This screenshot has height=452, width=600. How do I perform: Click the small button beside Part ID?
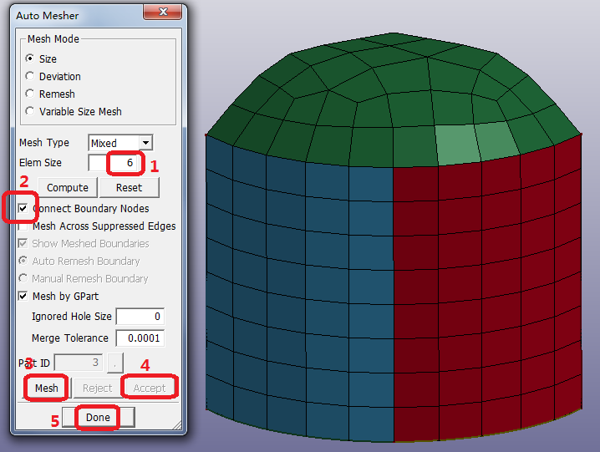[x=116, y=363]
